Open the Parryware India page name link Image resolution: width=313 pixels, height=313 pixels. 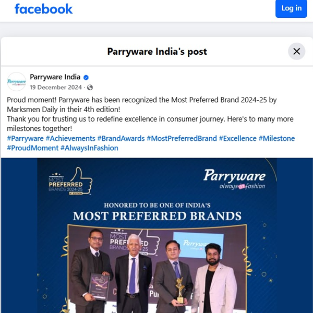[x=55, y=77]
